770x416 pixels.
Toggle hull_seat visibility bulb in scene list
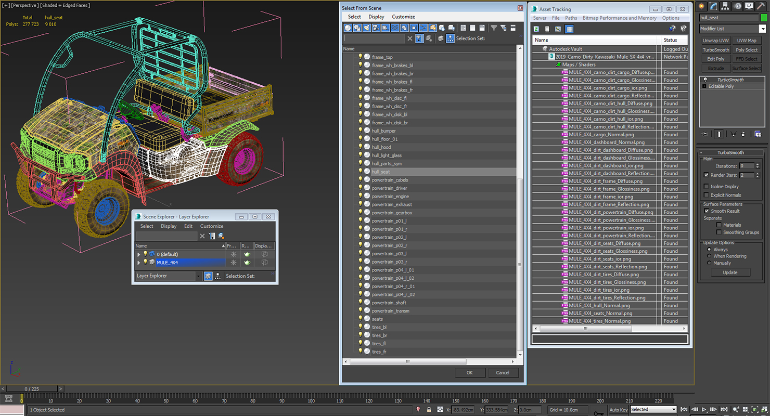[x=360, y=171]
